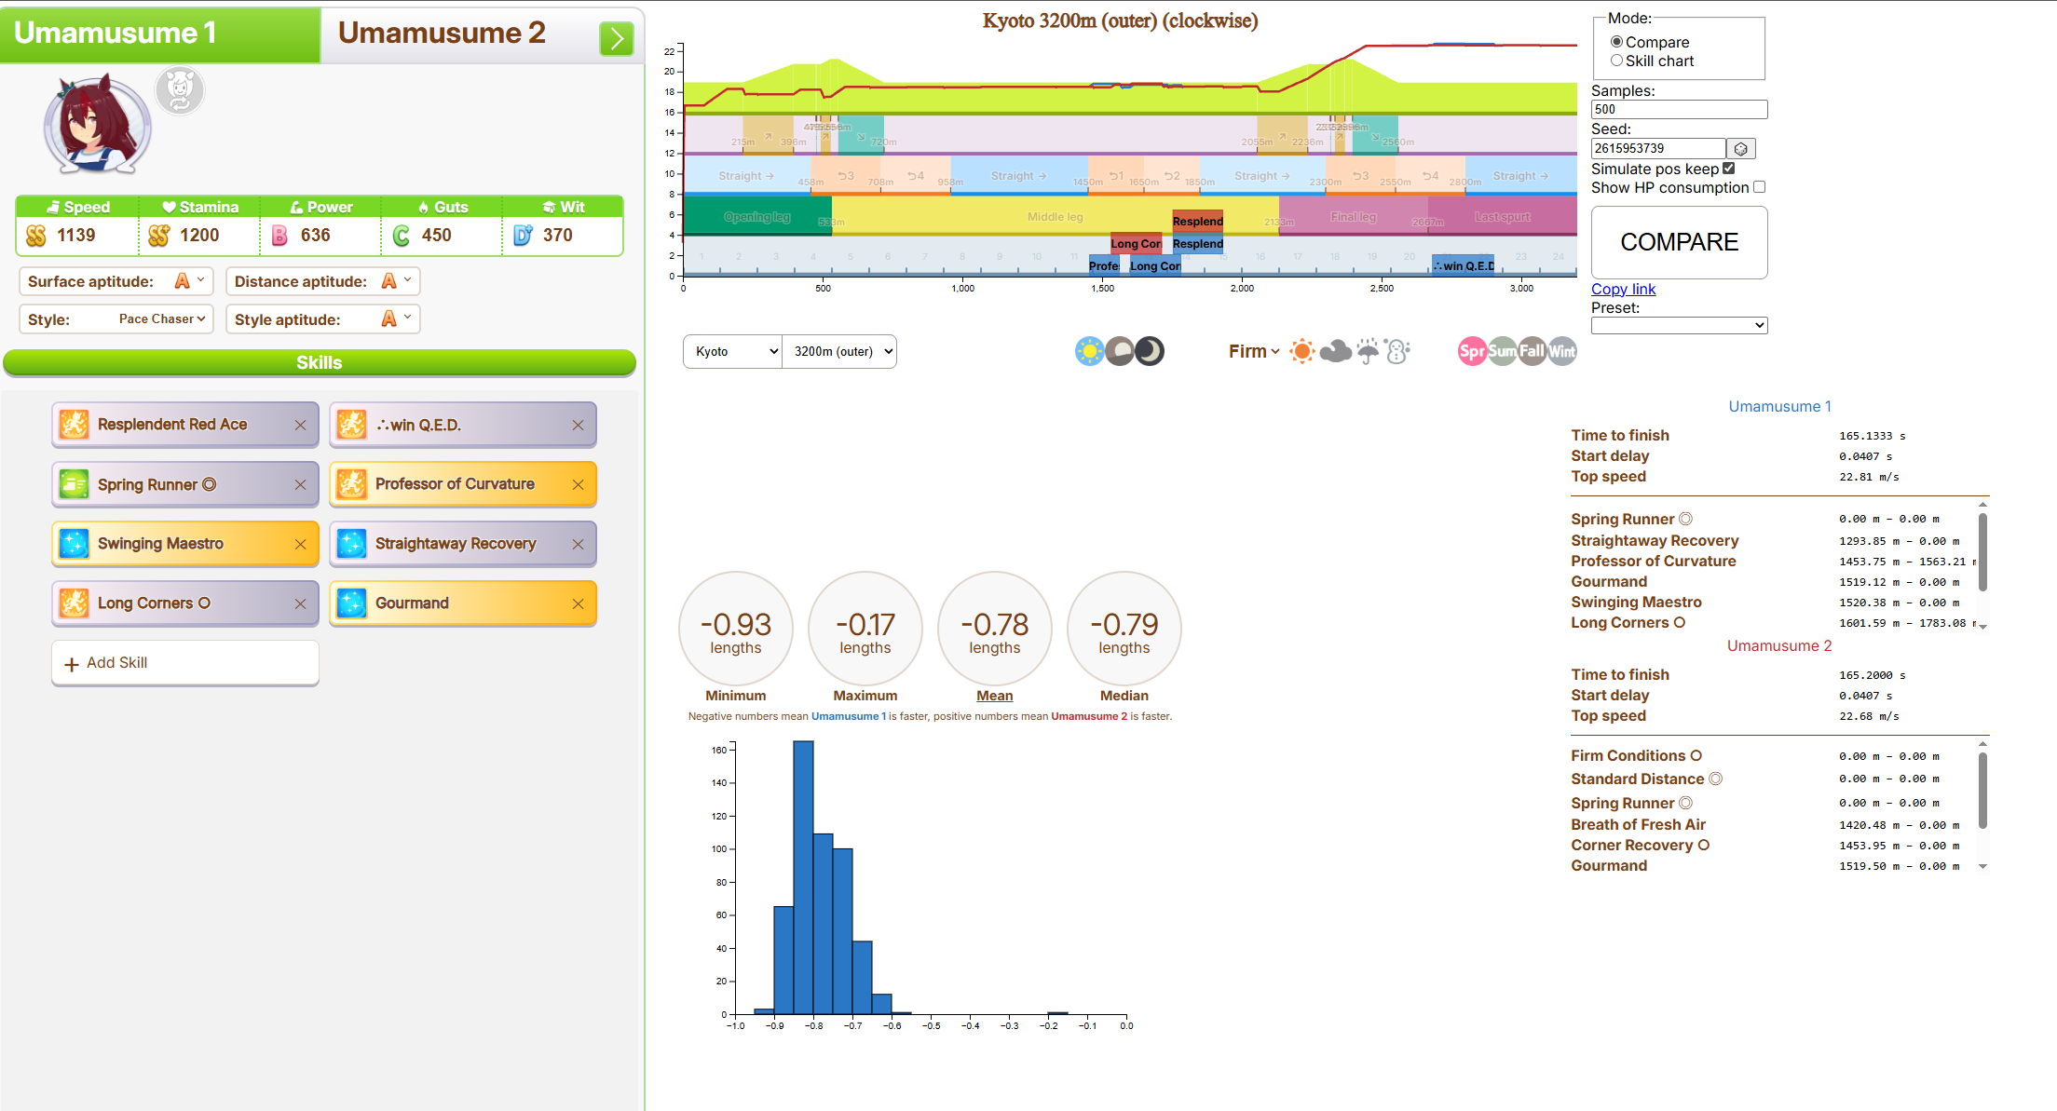Screen dimensions: 2057x1111
Task: Click the Skills green header bar
Action: coord(320,363)
